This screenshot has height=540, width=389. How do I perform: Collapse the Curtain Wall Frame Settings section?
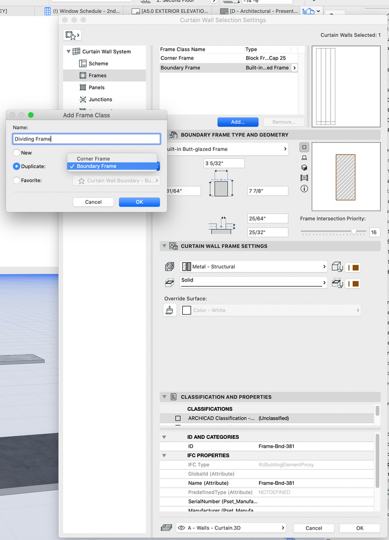point(164,246)
